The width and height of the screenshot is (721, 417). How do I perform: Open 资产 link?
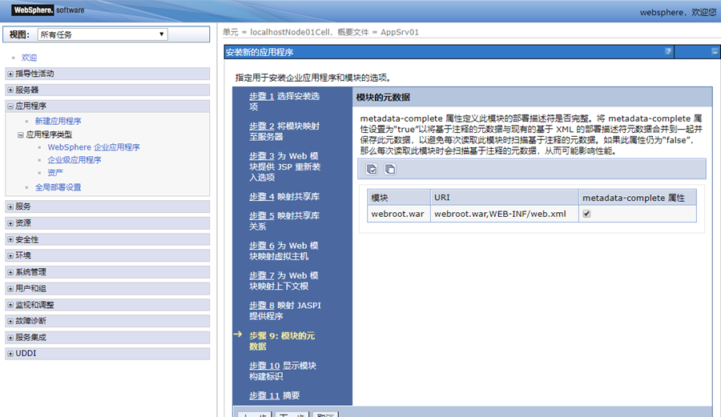[x=55, y=173]
